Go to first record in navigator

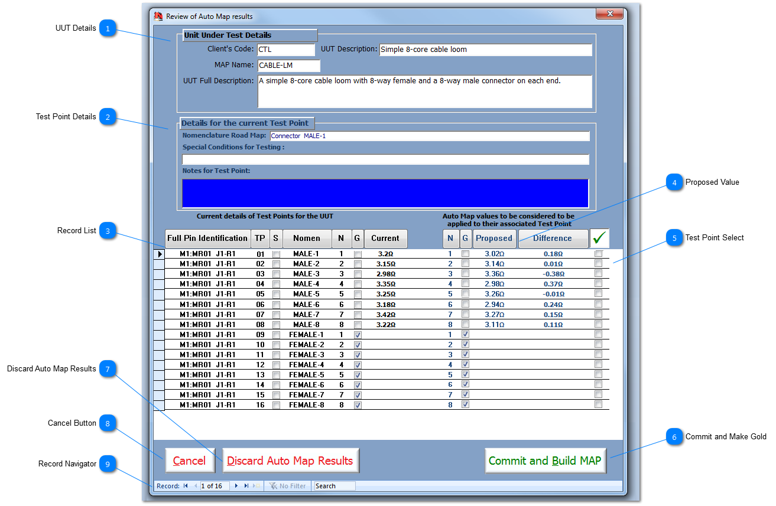186,486
